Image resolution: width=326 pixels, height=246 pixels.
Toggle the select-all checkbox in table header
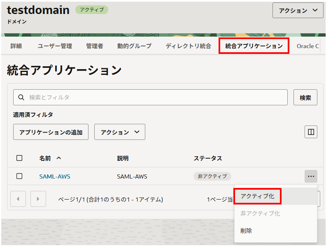coord(19,158)
